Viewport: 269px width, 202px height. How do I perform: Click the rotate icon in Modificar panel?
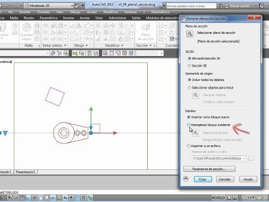113,32
